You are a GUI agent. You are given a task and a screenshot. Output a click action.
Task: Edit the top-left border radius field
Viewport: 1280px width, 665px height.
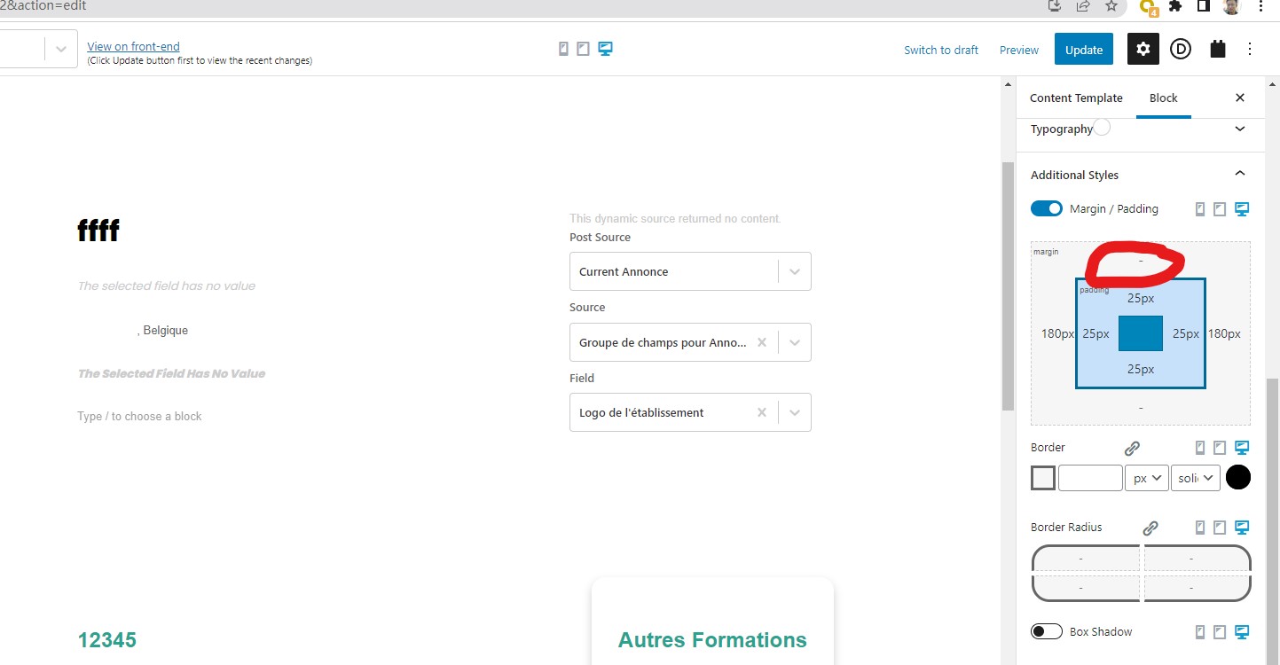click(1087, 559)
